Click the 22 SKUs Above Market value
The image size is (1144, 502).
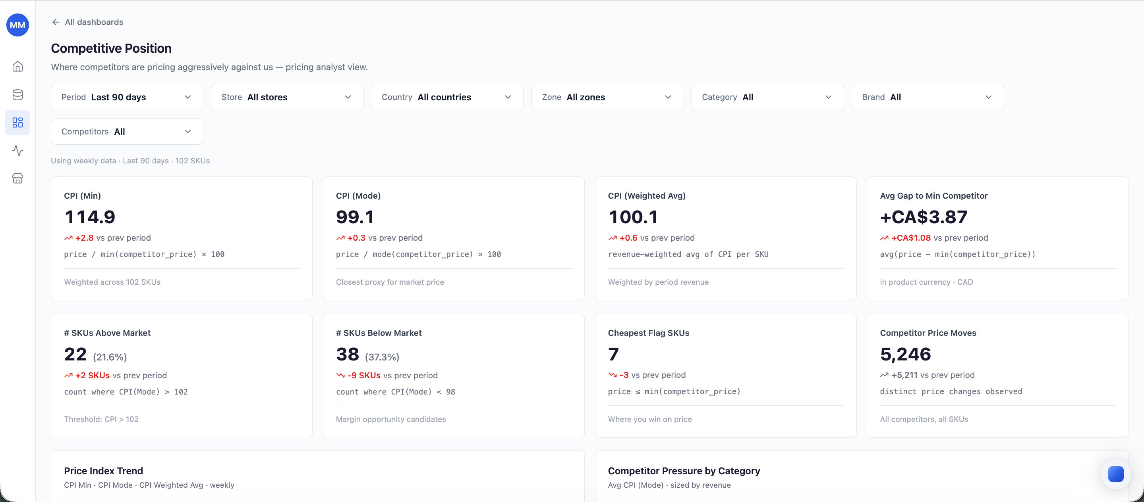75,354
